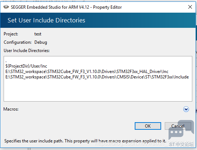Viewport: 197px width, 150px height.
Task: Click the STM32F3xx_HAL_Driver\Inc path line
Action: (87, 72)
